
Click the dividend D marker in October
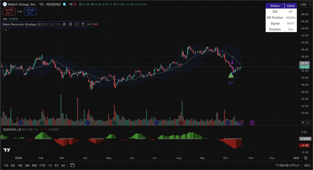[228, 123]
